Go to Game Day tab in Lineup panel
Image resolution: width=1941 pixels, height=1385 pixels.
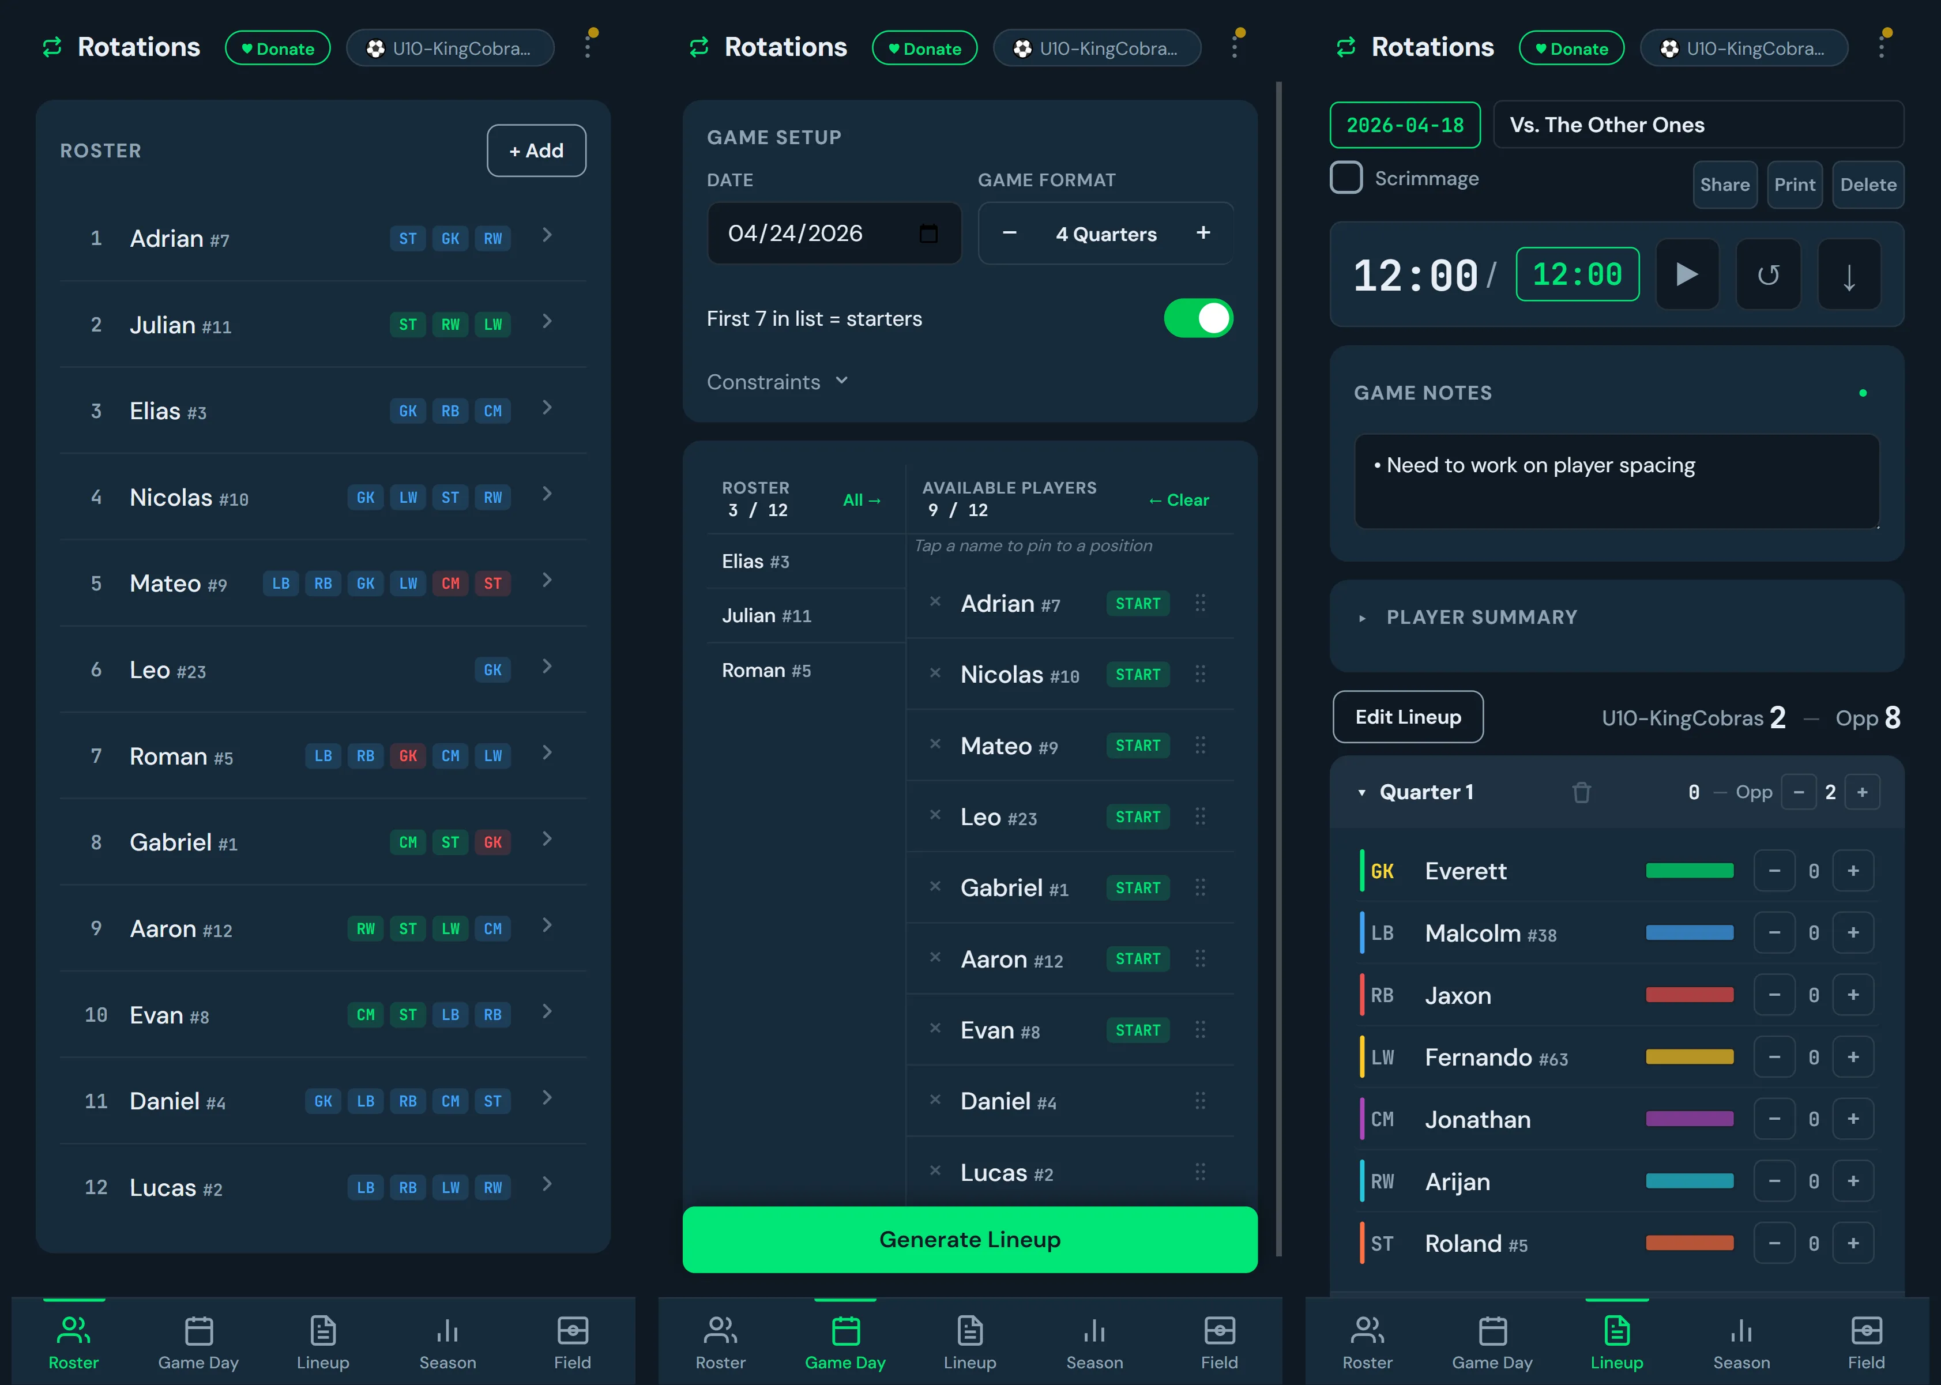point(1492,1343)
